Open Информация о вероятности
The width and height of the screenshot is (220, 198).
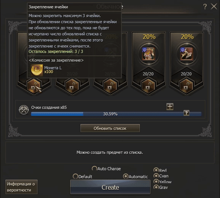tap(21, 187)
